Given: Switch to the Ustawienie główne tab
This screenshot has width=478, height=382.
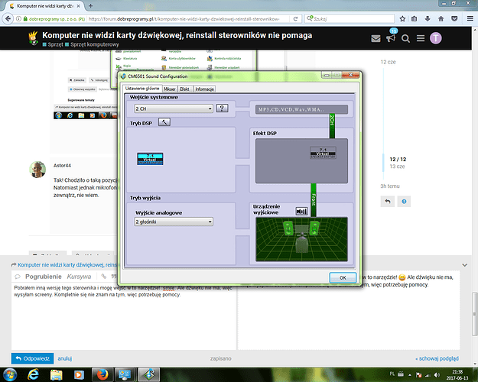Looking at the screenshot, I should (x=142, y=89).
